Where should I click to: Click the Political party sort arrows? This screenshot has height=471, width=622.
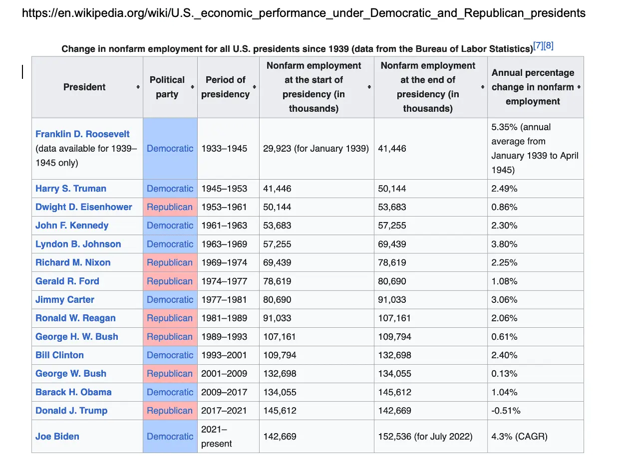[192, 87]
